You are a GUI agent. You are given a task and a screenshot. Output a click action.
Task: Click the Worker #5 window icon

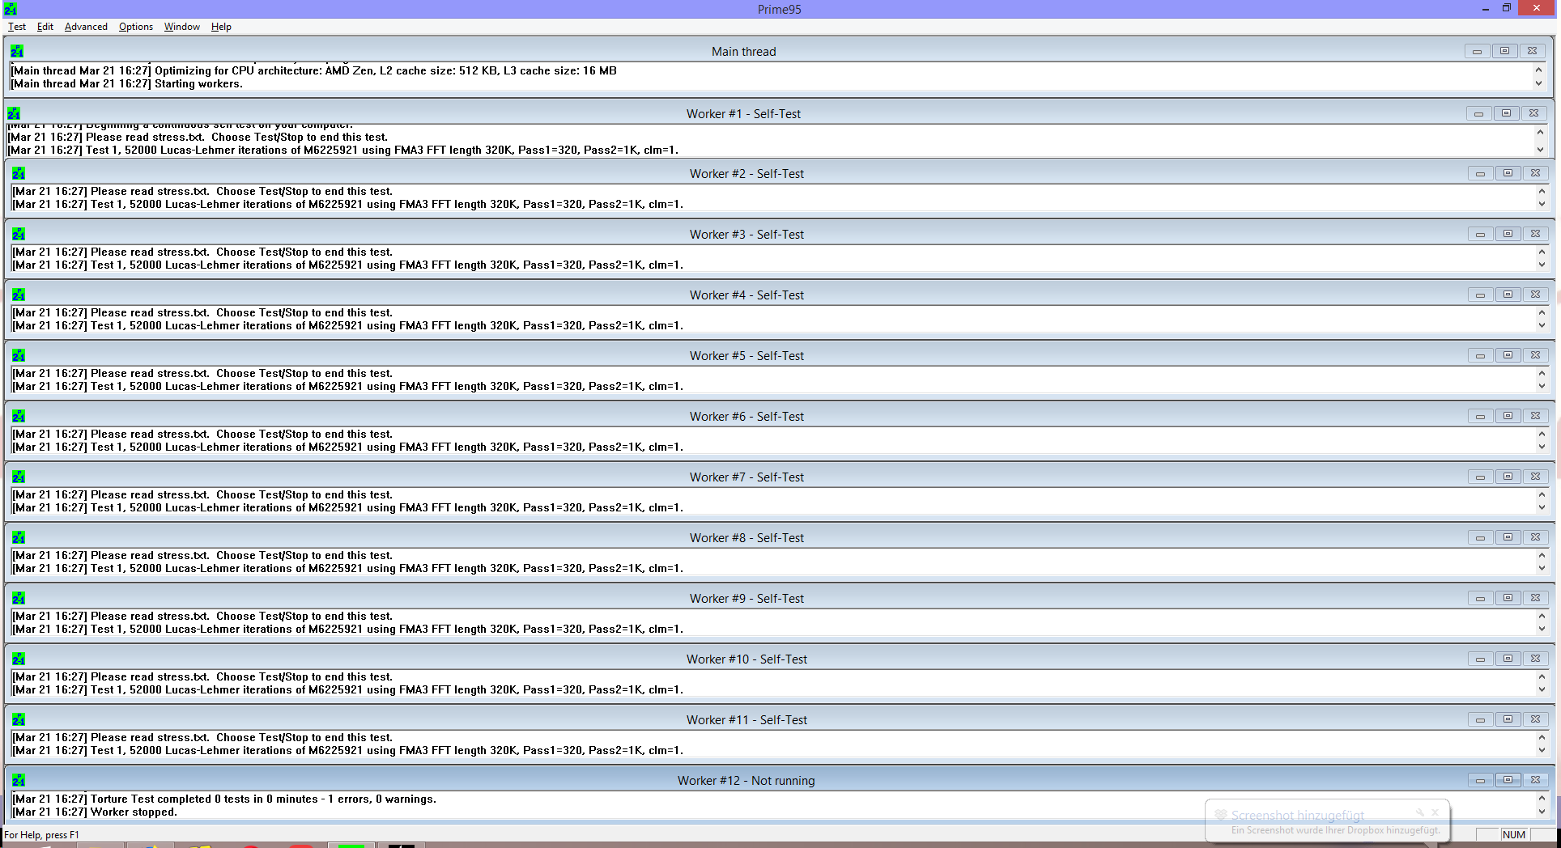pos(19,355)
